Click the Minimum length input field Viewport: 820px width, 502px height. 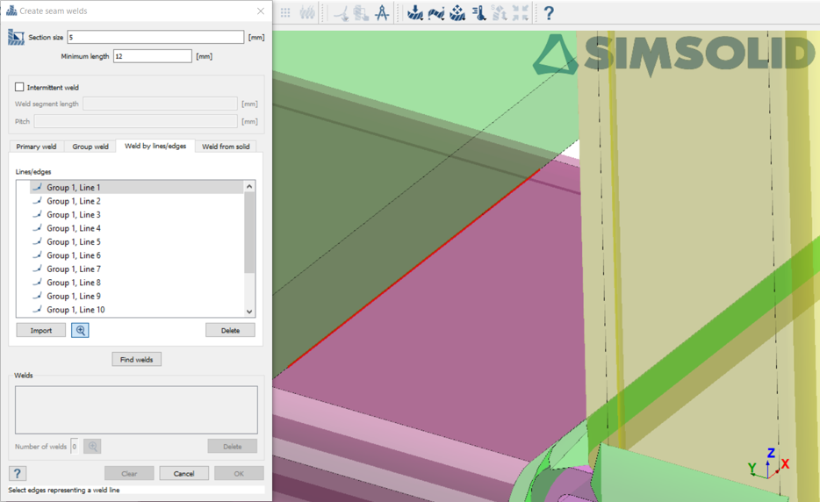(x=152, y=56)
